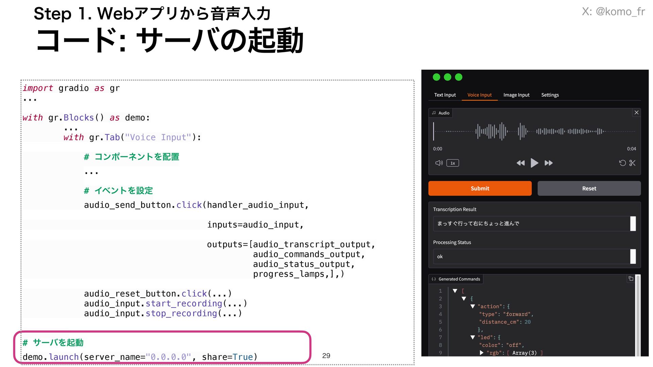Open the Settings tab
Image resolution: width=653 pixels, height=367 pixels.
(x=550, y=95)
